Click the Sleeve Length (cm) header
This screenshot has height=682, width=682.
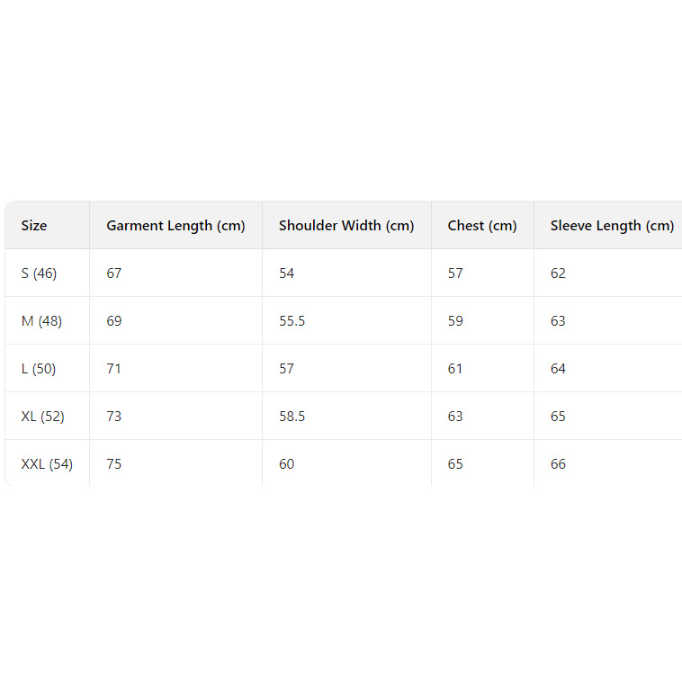(x=612, y=226)
